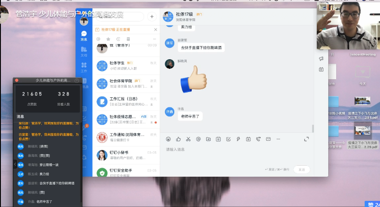Screen dimensions: 380x207
Task: Open the more options ellipsis in chat toolbar
Action: pyautogui.click(x=278, y=139)
